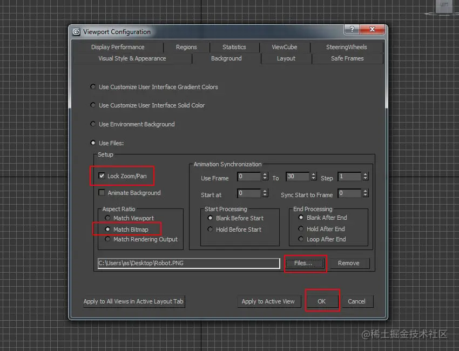Open the Display Performance tab
459x351 pixels.
[118, 47]
